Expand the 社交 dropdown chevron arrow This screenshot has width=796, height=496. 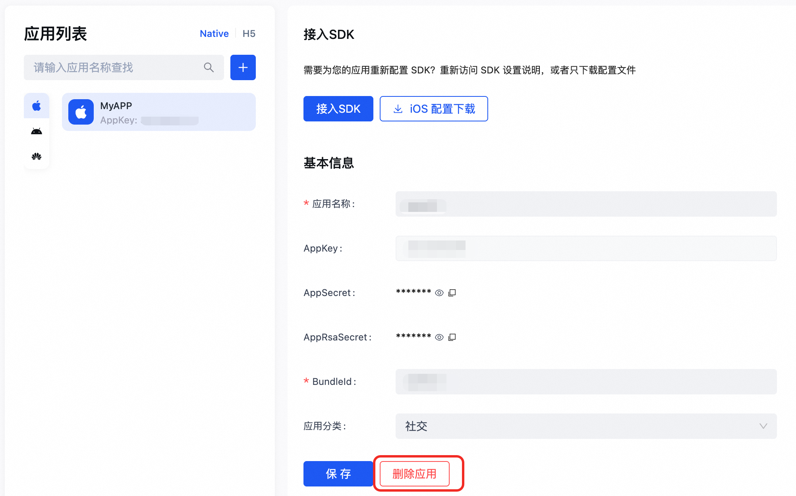click(763, 426)
